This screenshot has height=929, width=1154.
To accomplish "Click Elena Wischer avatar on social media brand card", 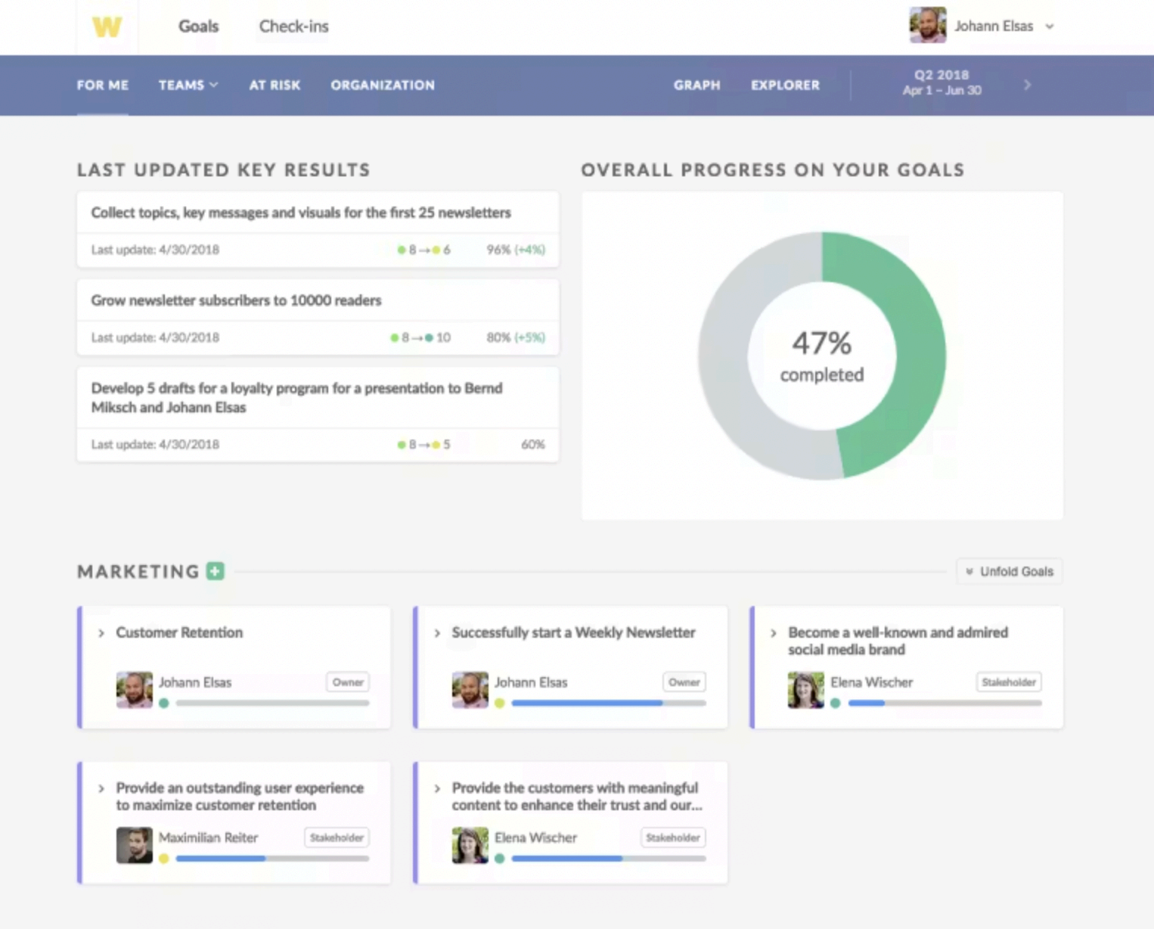I will (x=806, y=690).
